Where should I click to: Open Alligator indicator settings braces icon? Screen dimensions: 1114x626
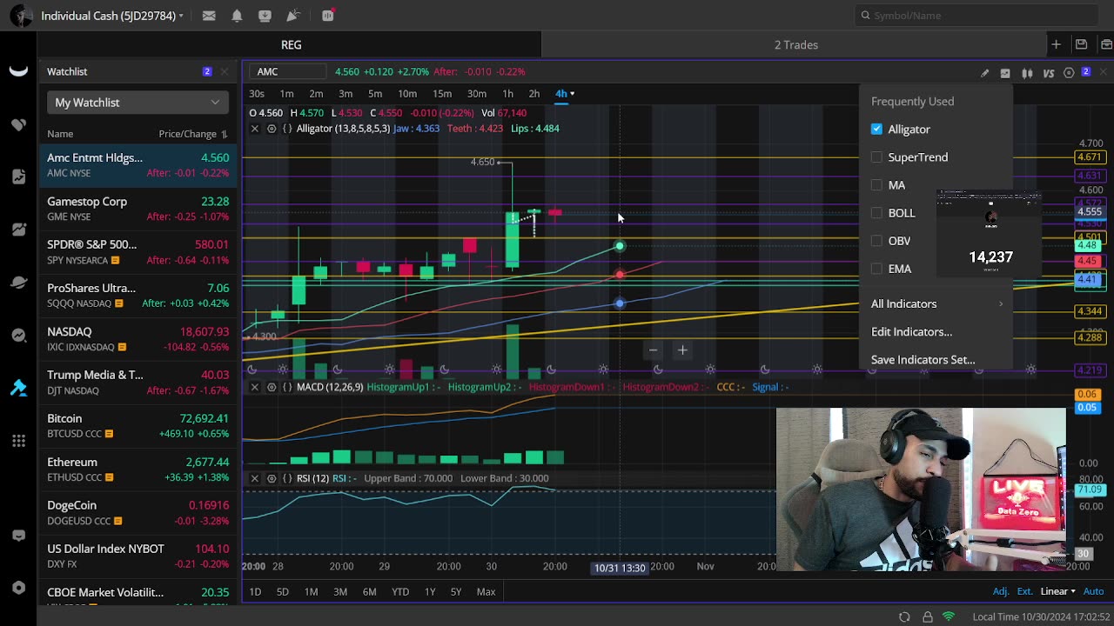[x=287, y=129]
